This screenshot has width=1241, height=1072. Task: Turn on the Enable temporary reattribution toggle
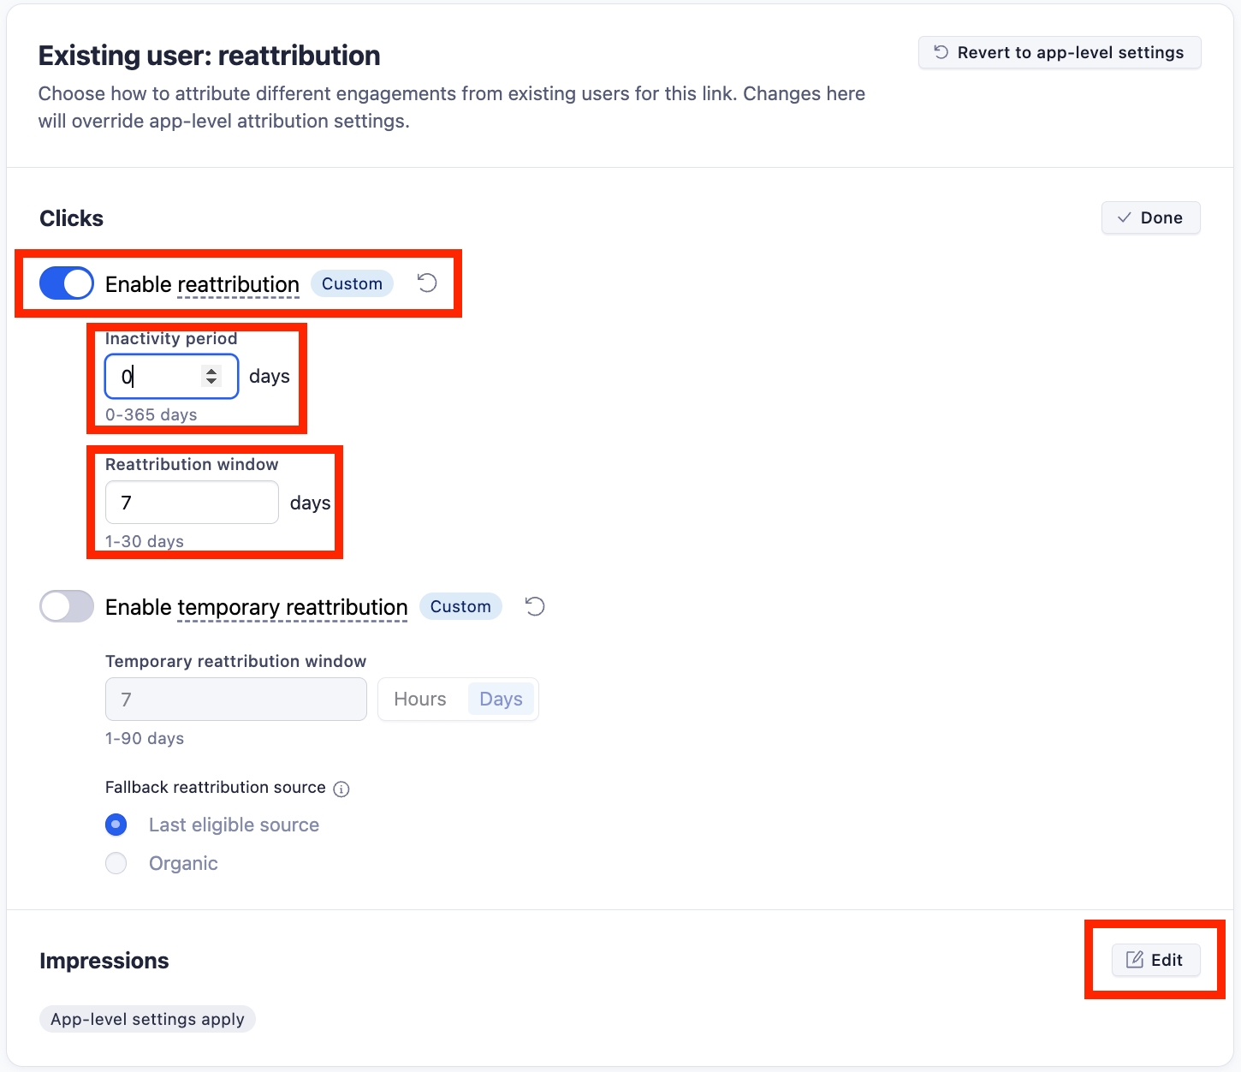click(x=67, y=607)
